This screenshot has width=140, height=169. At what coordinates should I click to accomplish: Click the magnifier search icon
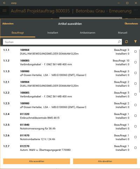[x=119, y=42]
